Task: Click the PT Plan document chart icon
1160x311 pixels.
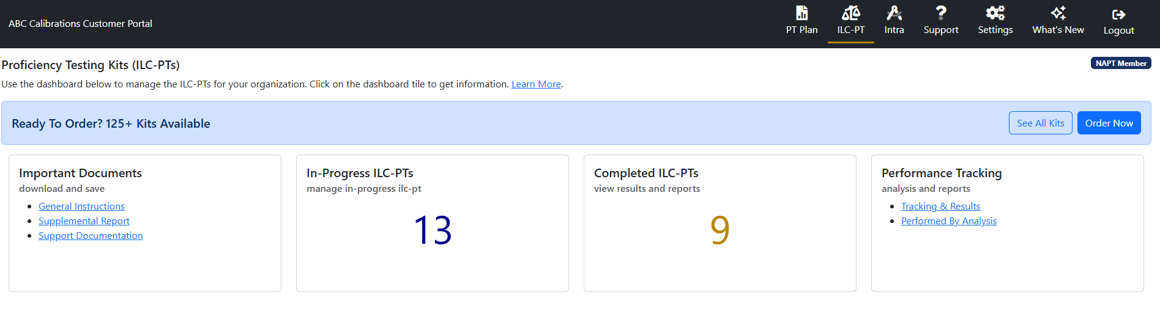Action: [801, 13]
